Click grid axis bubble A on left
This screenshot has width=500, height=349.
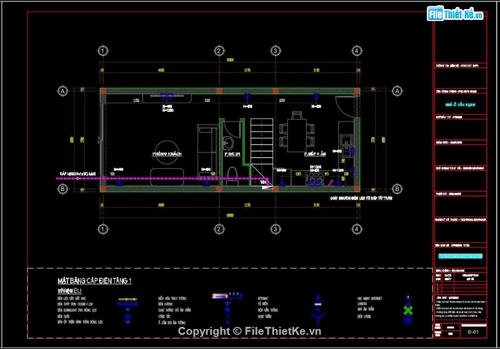pos(63,91)
